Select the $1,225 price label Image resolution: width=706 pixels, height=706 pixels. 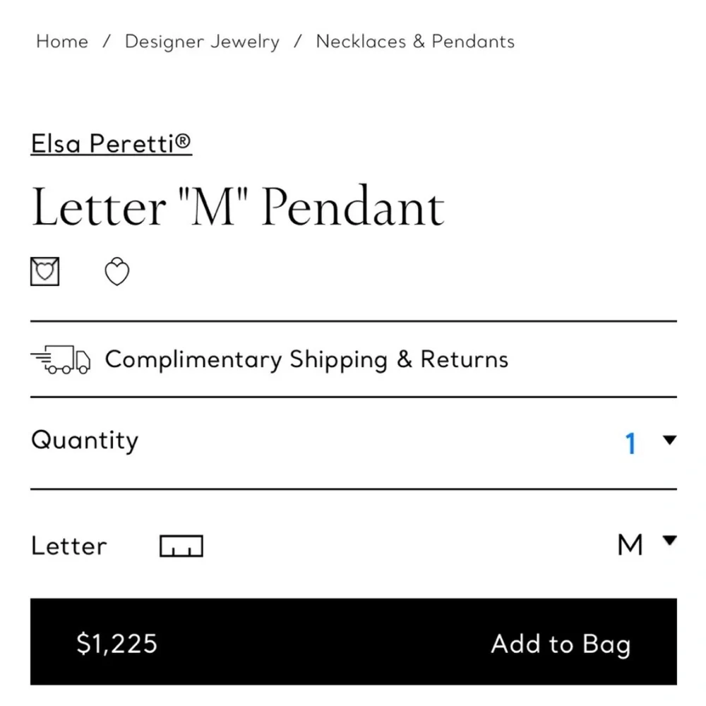(x=116, y=643)
